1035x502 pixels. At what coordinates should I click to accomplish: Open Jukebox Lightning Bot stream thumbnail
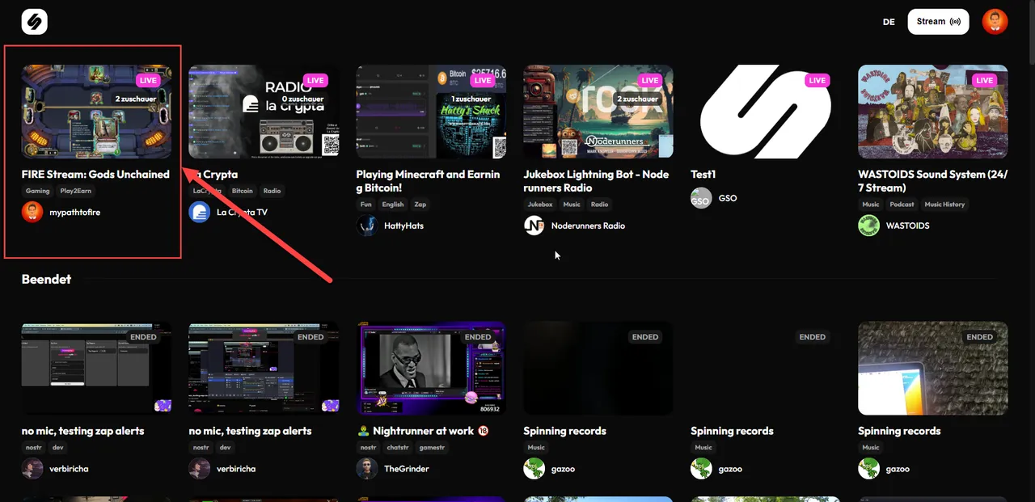[598, 112]
